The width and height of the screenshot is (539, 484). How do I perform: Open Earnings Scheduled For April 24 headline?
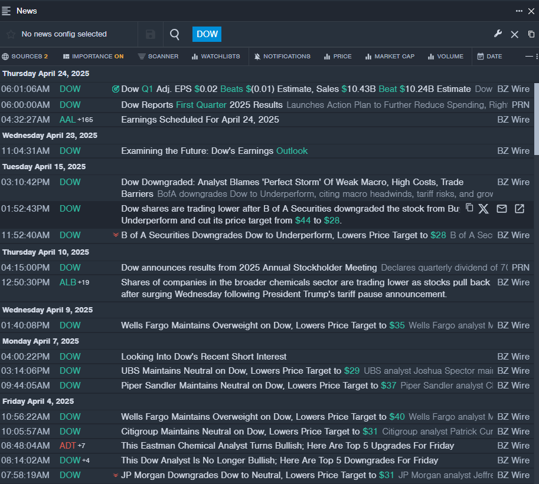(200, 120)
